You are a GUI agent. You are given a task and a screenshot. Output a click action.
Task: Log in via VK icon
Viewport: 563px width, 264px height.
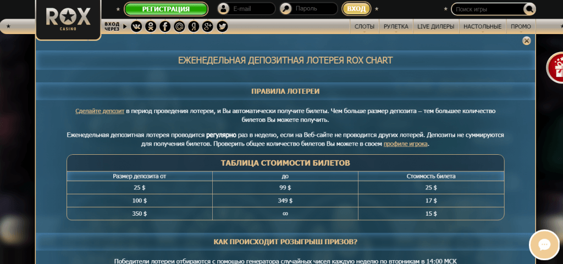(x=136, y=26)
